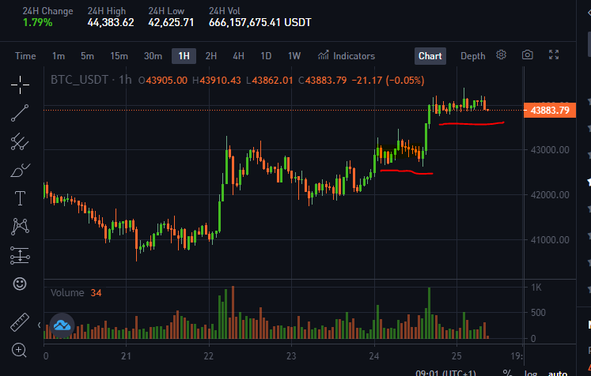Screen dimensions: 591x376
Task: Switch to the Time chart view
Action: point(25,56)
